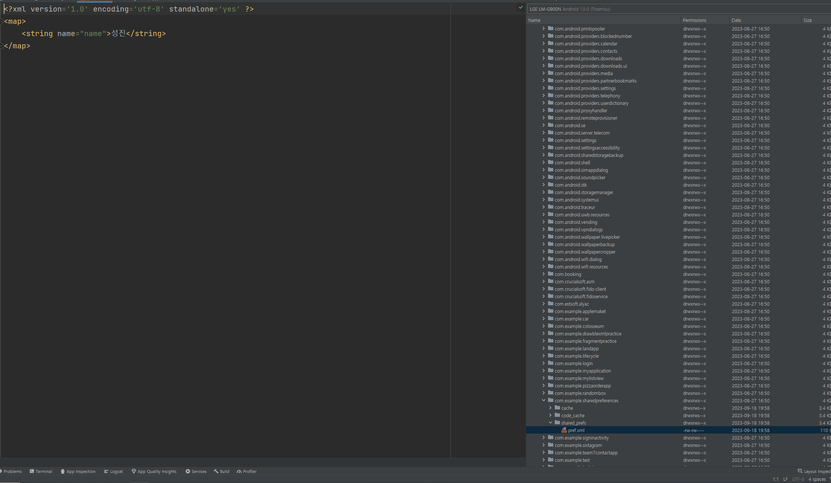Screen dimensions: 831x483
Task: Select com.android.vending row
Action: (679, 222)
